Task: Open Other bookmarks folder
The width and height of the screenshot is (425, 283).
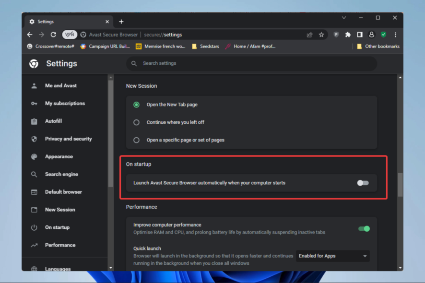Action: (x=378, y=47)
